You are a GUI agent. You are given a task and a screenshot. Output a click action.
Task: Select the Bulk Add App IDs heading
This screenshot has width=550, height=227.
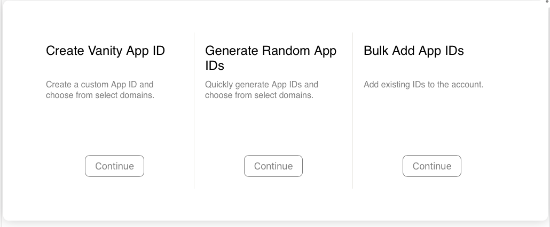point(413,51)
